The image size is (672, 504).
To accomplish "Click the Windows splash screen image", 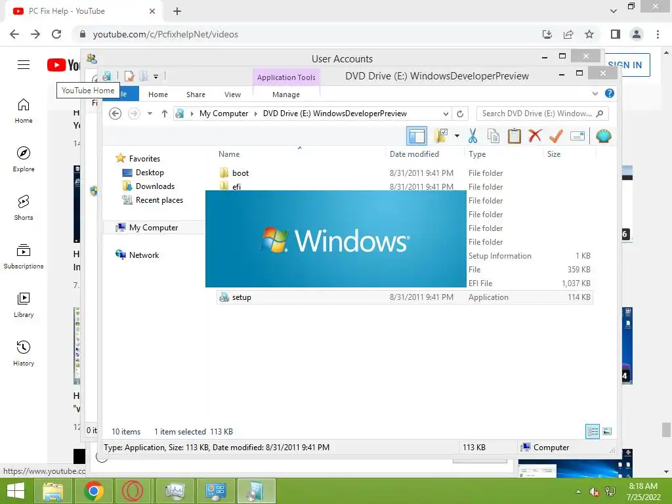I will pyautogui.click(x=335, y=239).
